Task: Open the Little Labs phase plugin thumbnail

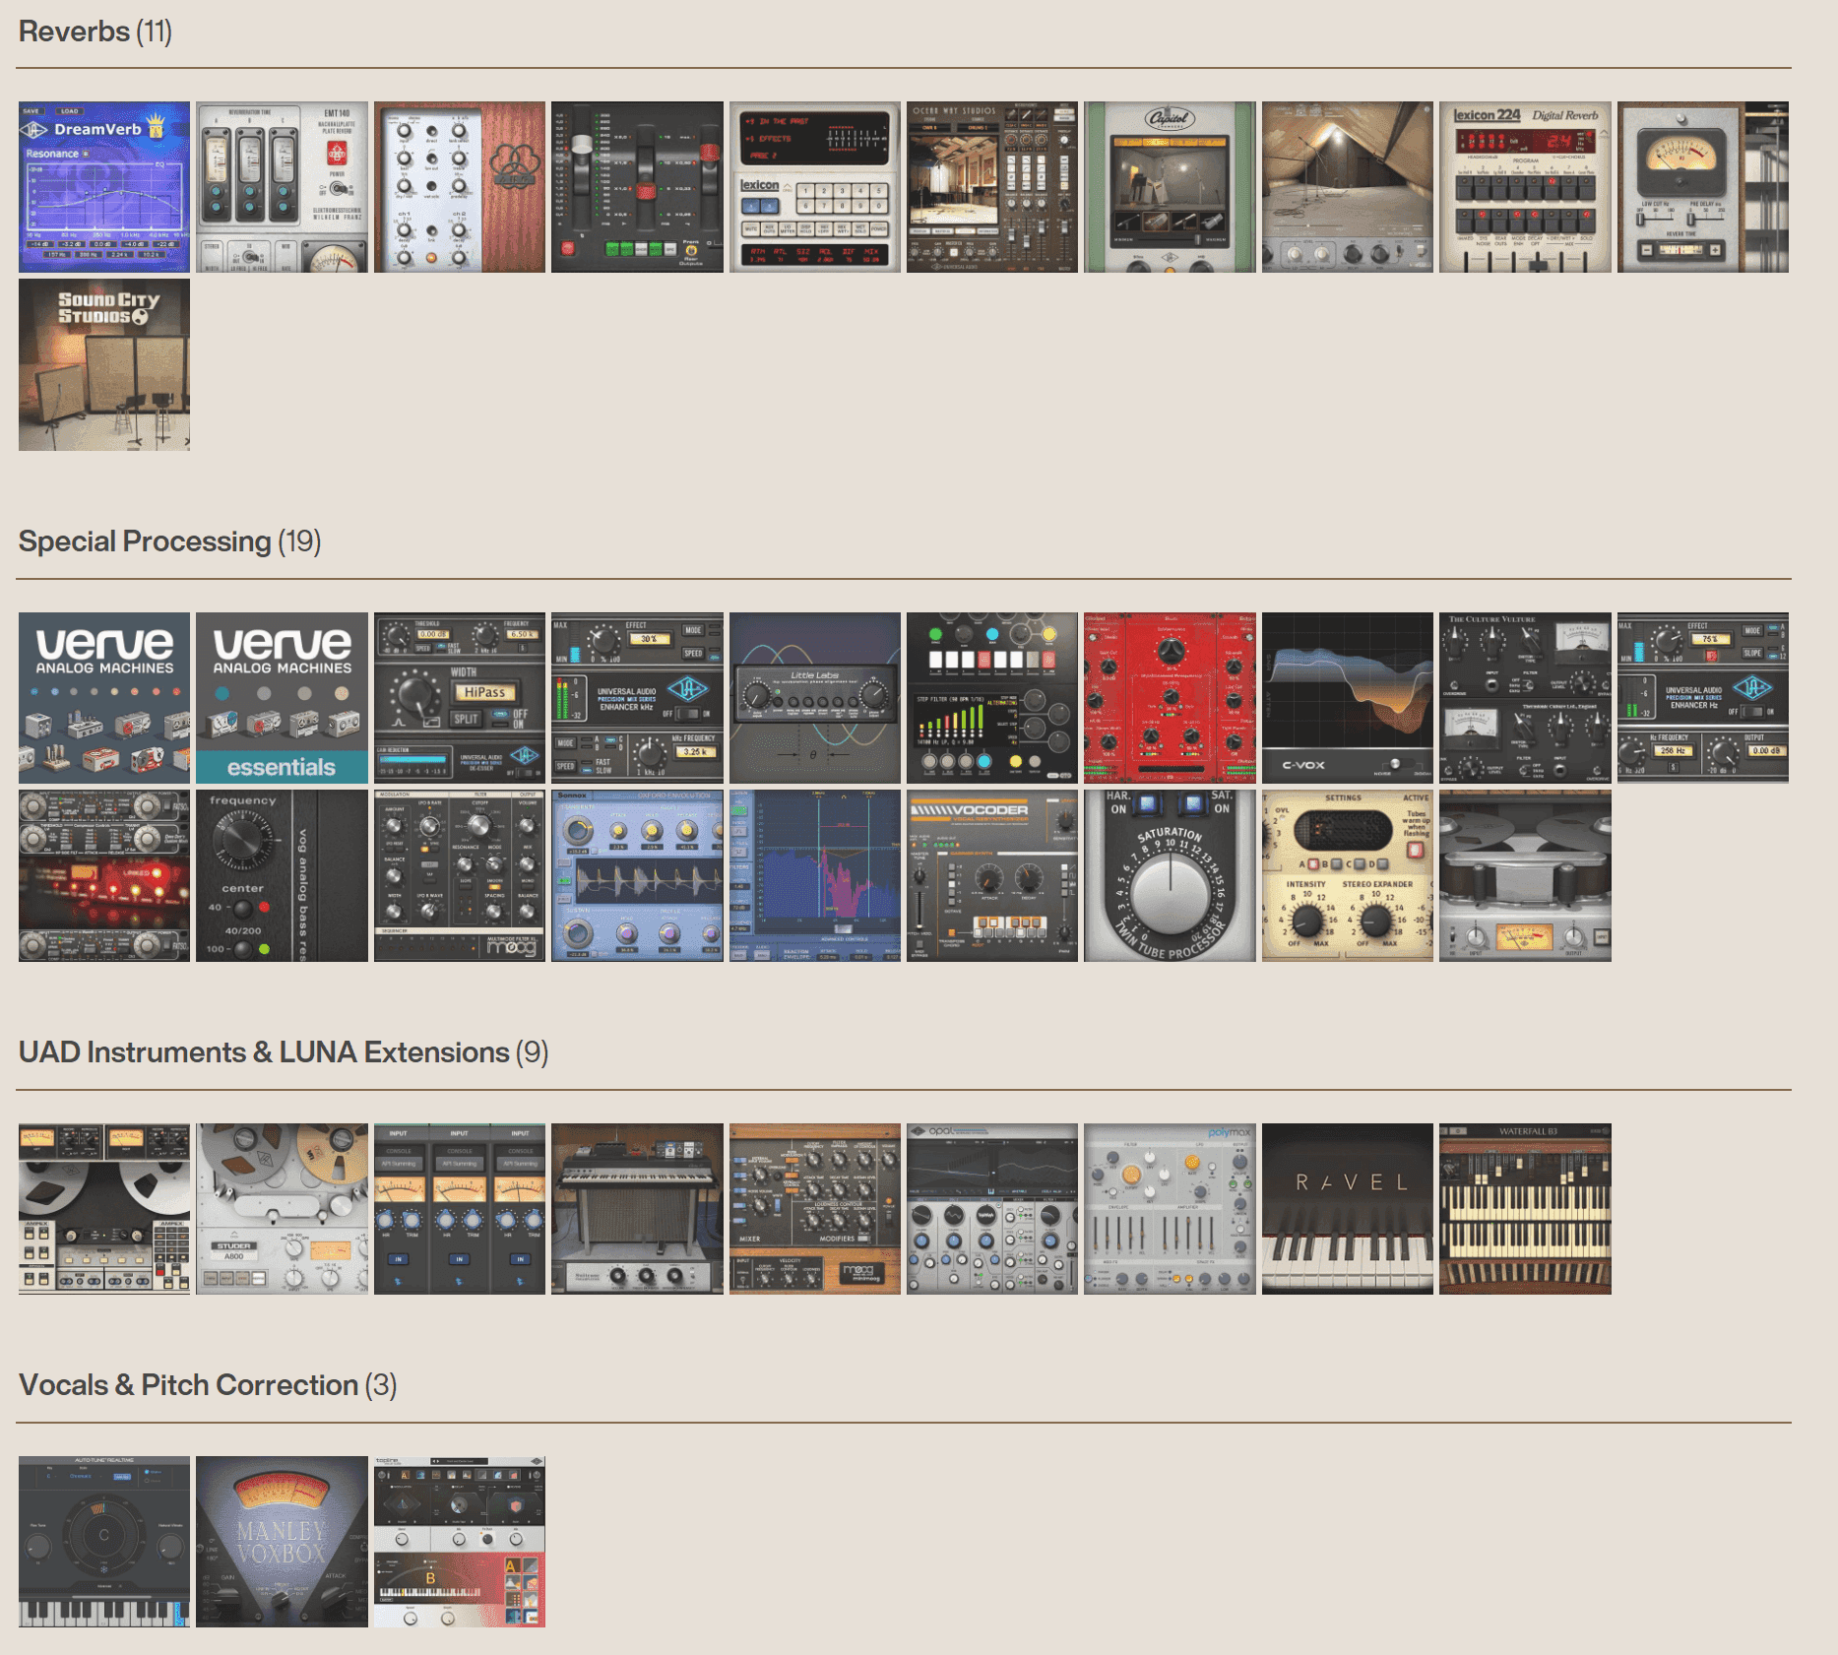Action: [814, 698]
